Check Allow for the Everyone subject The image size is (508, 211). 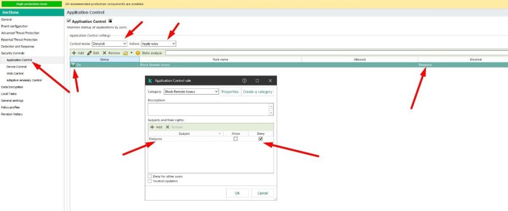236,139
